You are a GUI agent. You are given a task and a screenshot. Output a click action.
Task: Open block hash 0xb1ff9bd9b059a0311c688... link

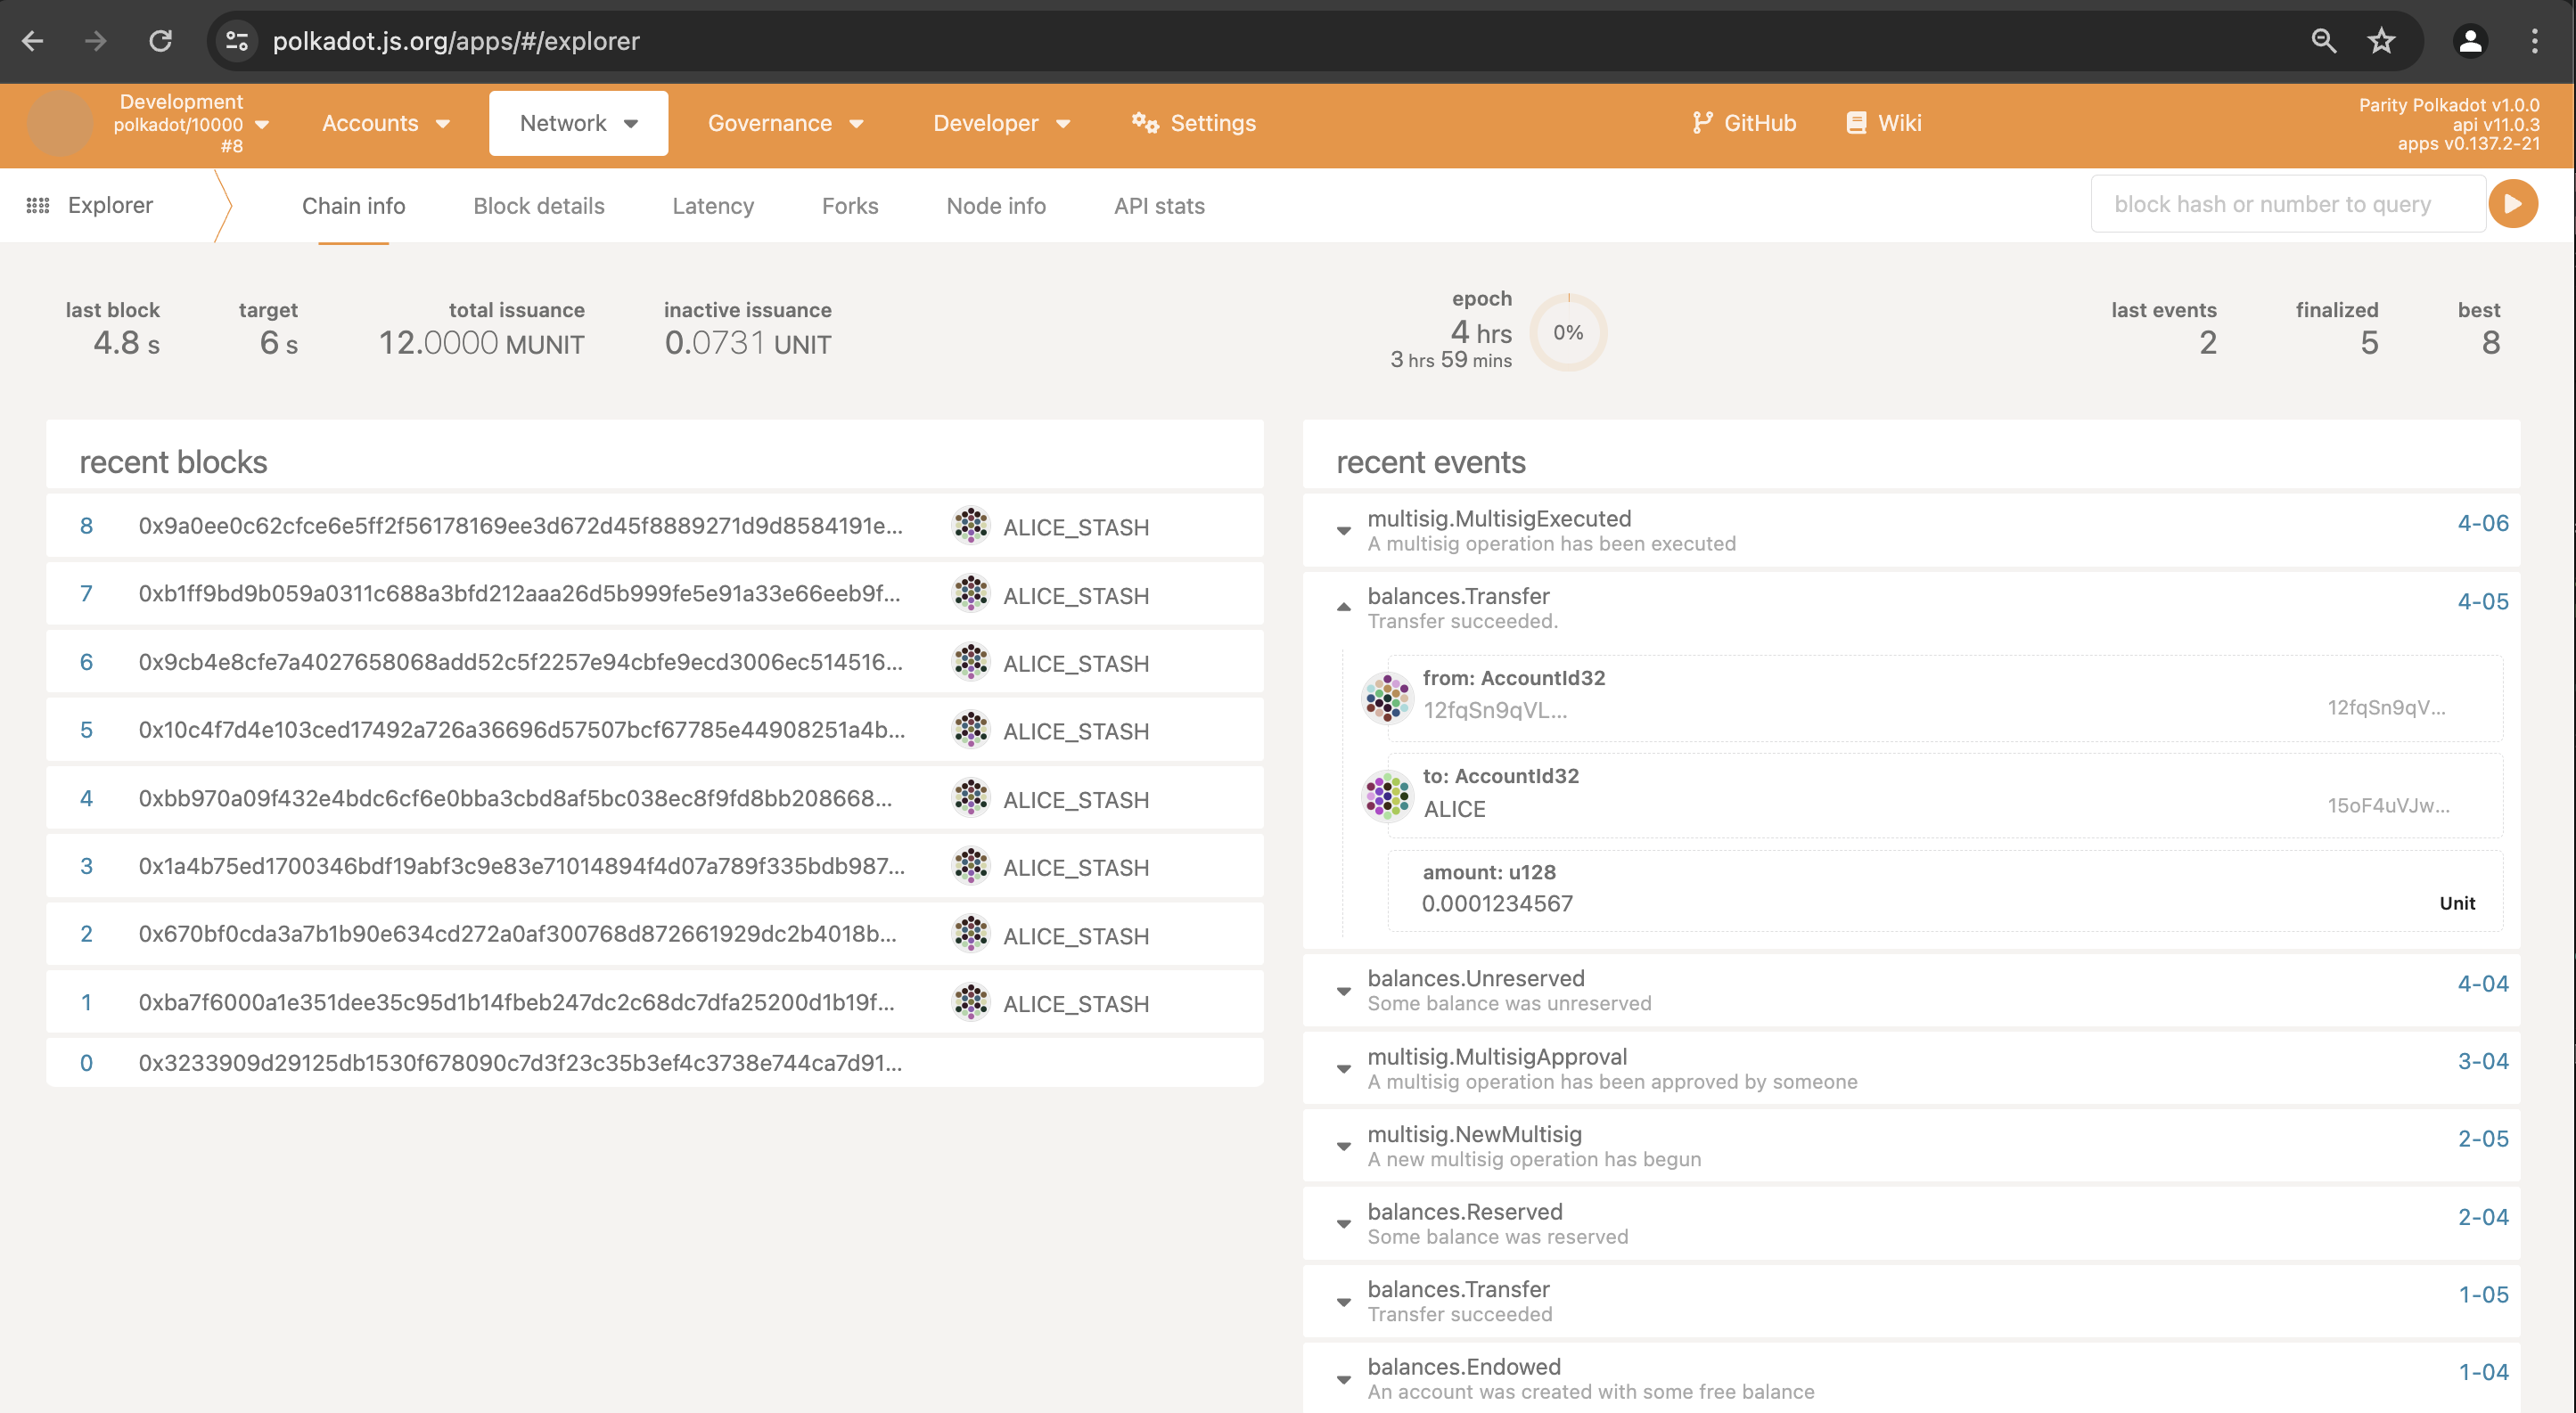pos(519,593)
